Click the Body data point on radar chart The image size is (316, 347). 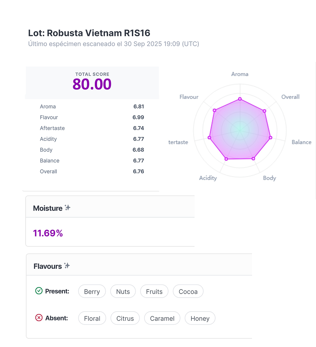pyautogui.click(x=253, y=158)
